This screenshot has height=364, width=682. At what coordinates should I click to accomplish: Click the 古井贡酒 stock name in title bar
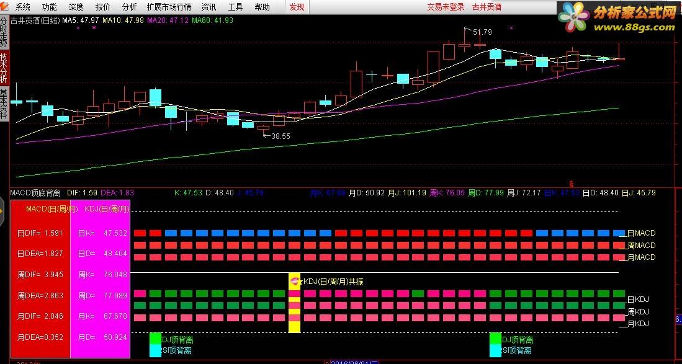coord(487,7)
